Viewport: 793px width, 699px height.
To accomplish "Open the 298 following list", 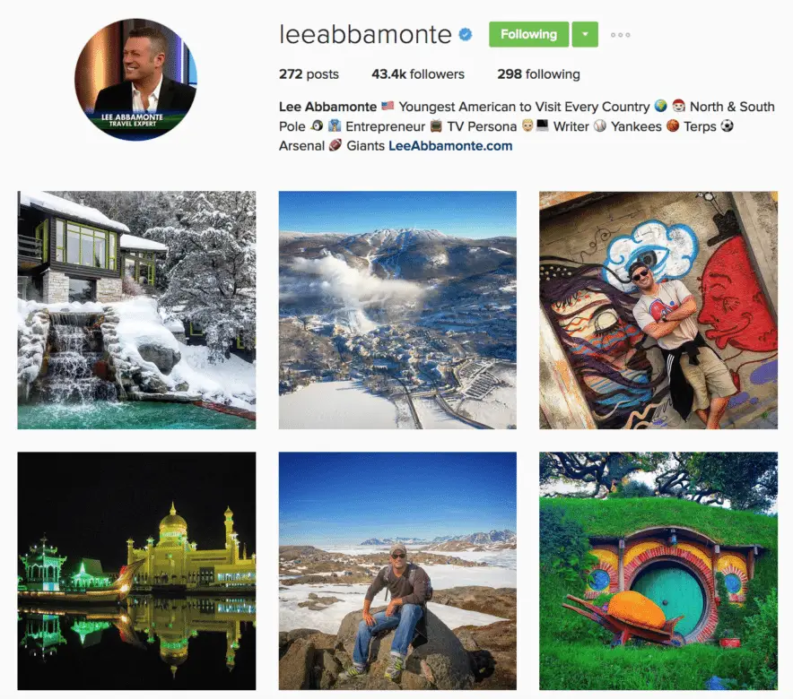I will [538, 74].
